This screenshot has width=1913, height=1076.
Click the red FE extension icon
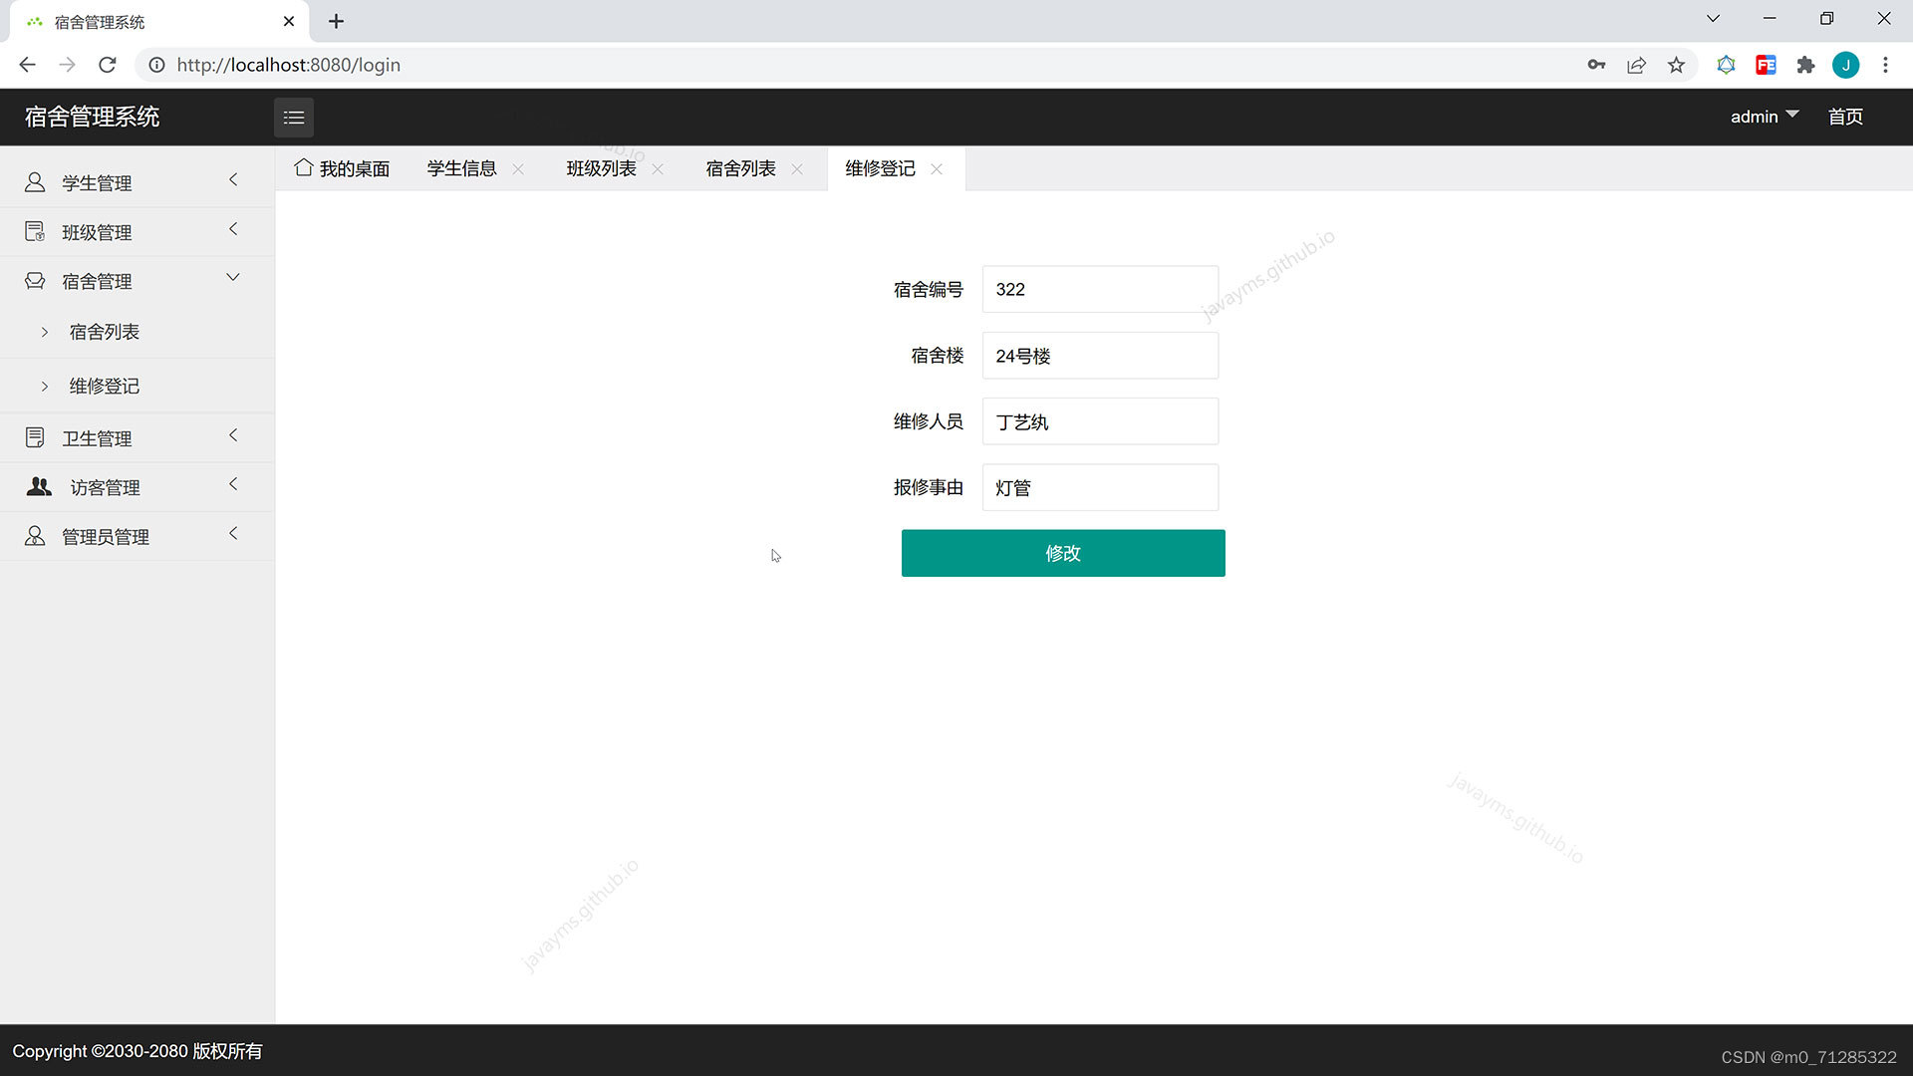coord(1766,65)
